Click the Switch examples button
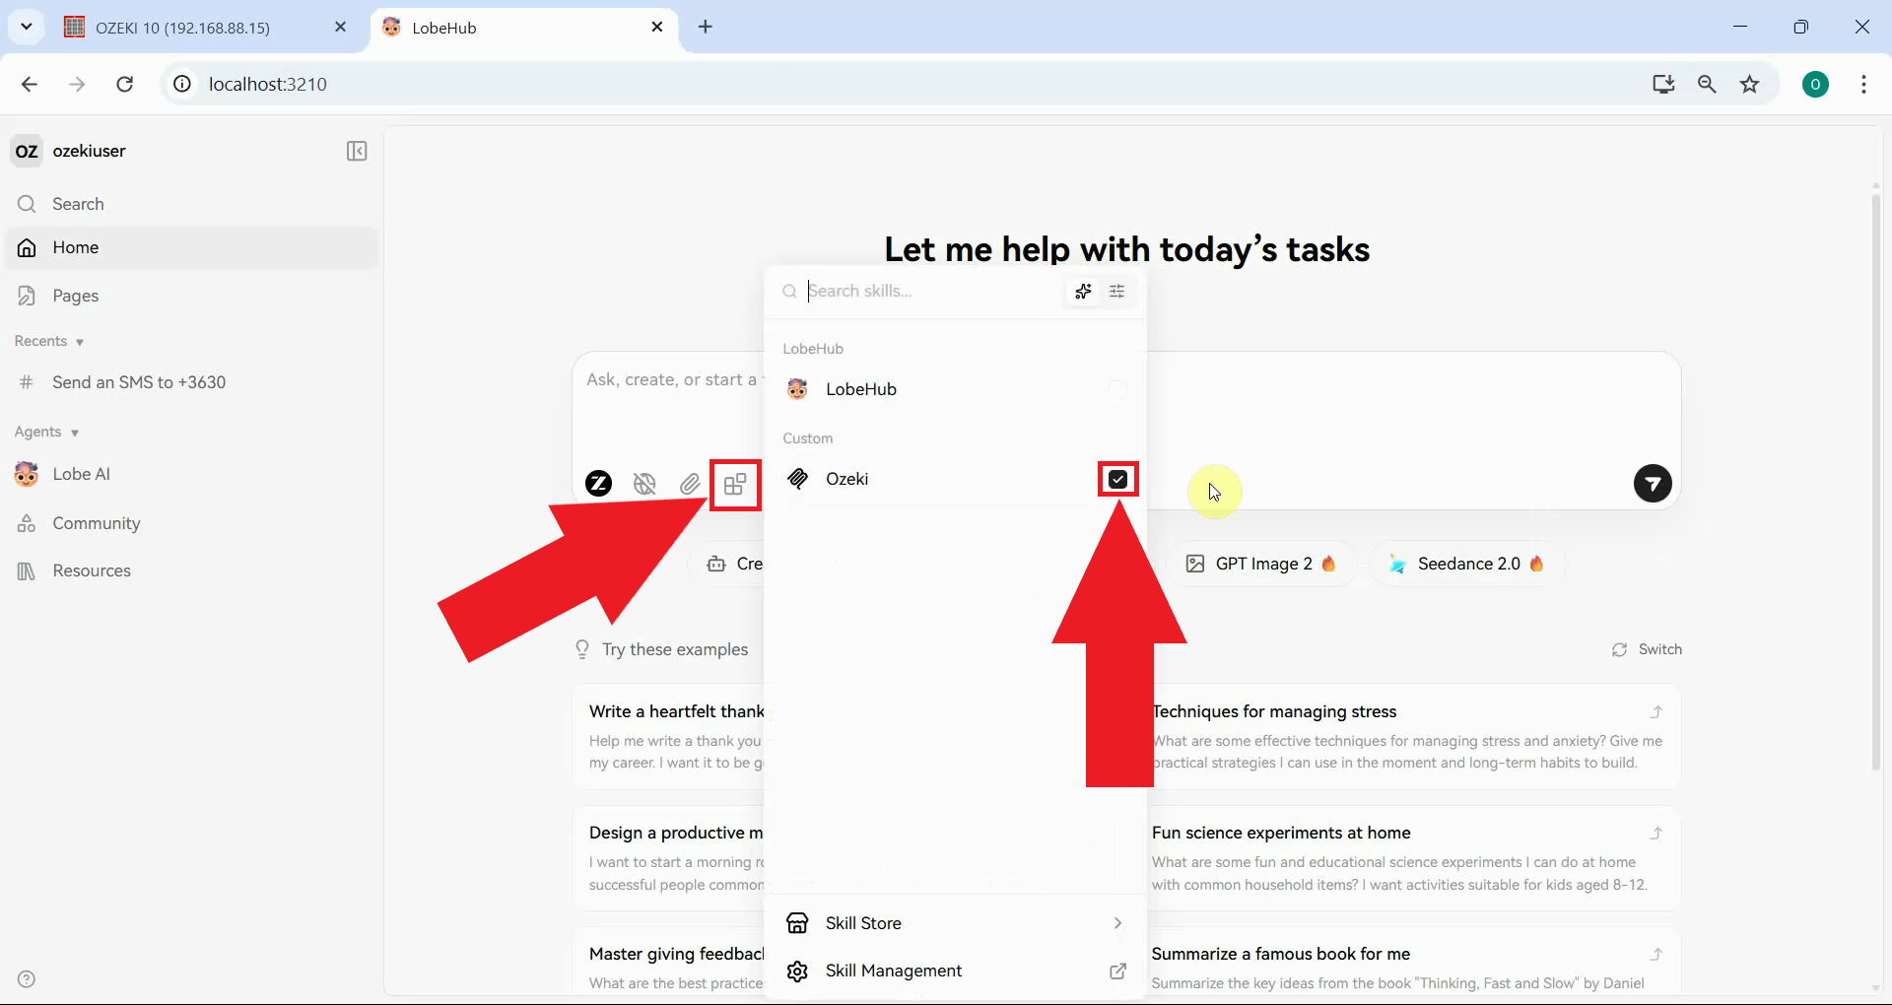1892x1005 pixels. pos(1647,649)
